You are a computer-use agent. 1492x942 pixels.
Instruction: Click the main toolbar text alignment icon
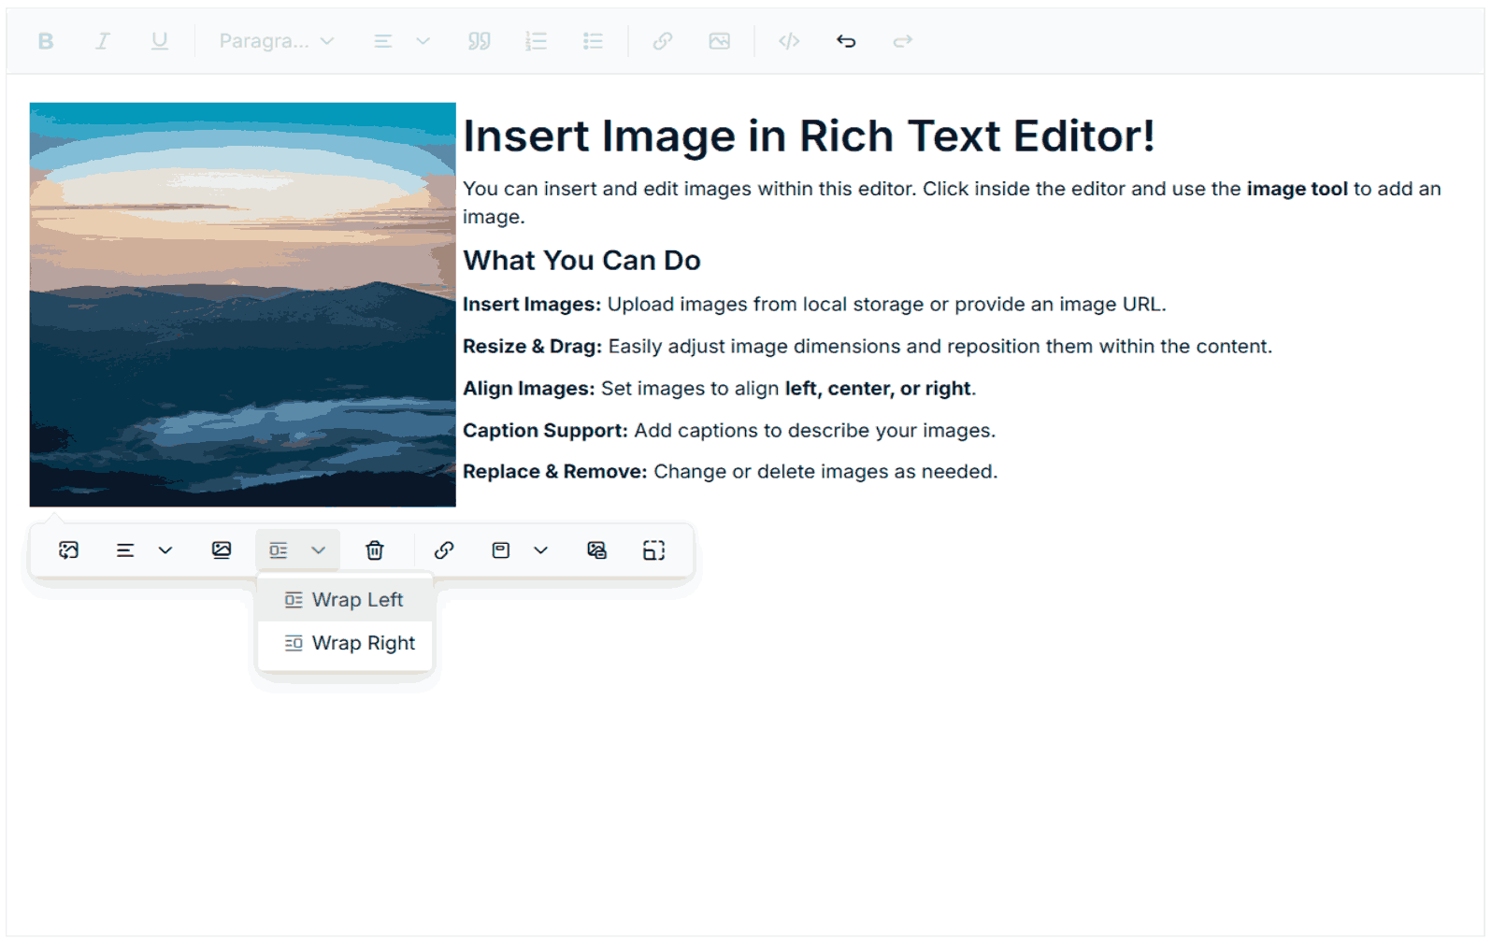click(382, 41)
